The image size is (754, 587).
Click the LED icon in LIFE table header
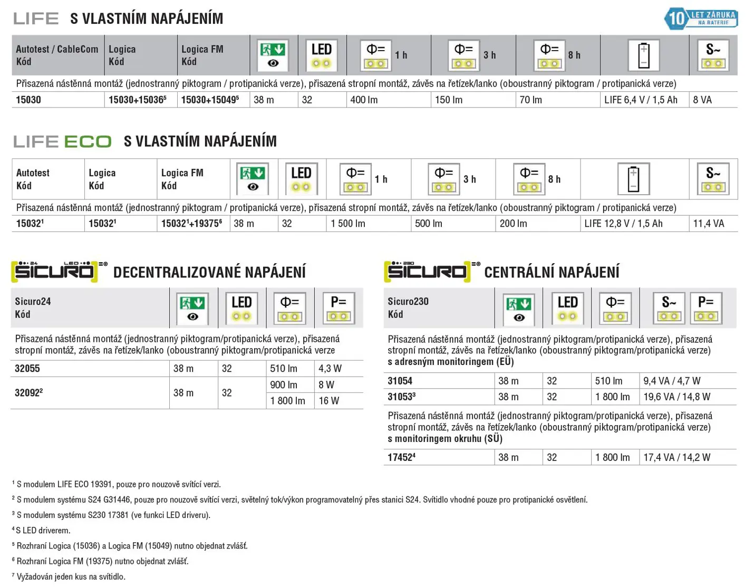[x=322, y=55]
